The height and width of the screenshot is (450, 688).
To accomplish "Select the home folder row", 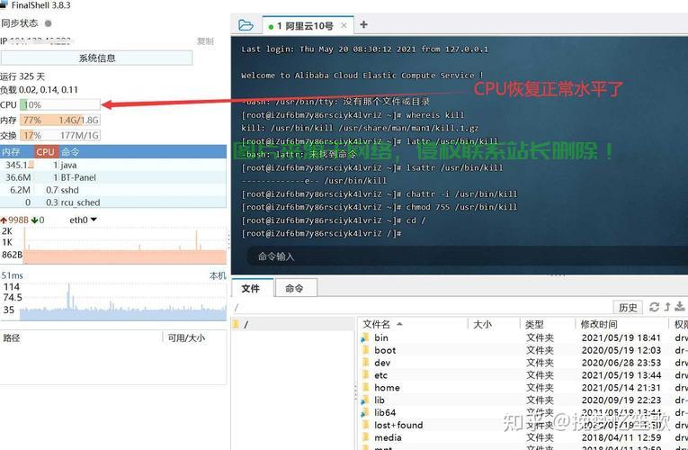I will [x=523, y=388].
